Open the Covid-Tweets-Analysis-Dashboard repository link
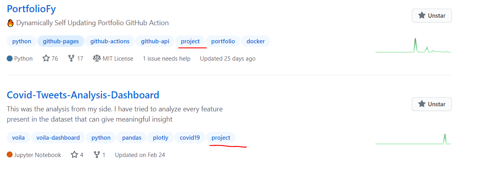This screenshot has height=170, width=479. [x=83, y=95]
